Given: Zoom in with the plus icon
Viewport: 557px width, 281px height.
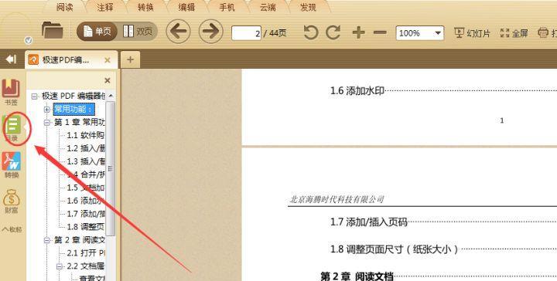Looking at the screenshot, I should pos(358,32).
